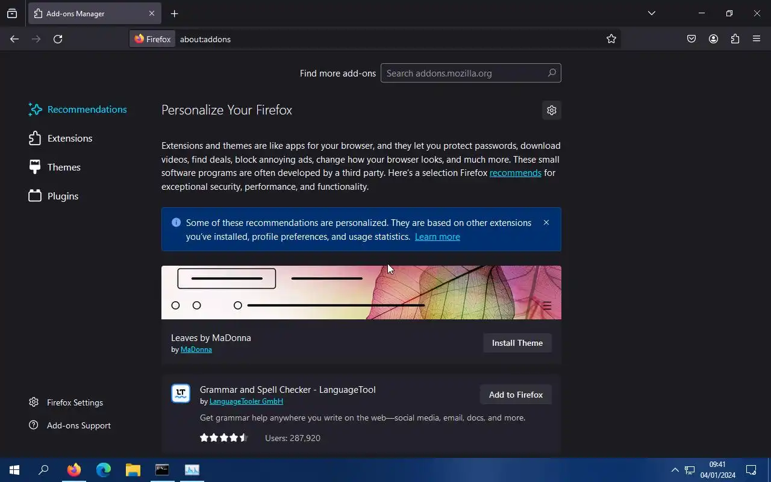
Task: Open Windows taskbar search
Action: (x=43, y=470)
